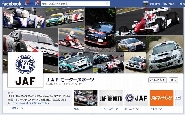Click the マイページ label under tile
This screenshot has height=115, width=185.
156,109
